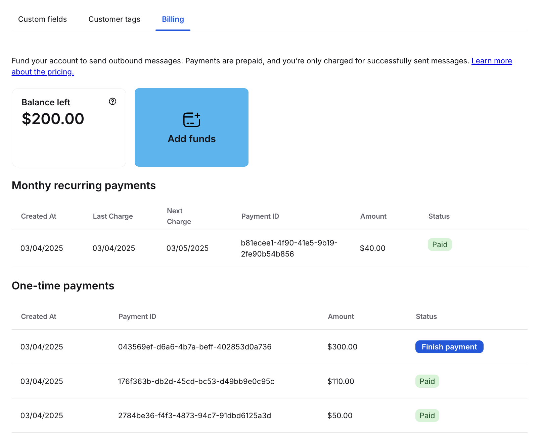This screenshot has height=442, width=542.
Task: Click Payment ID header in One-time payments
Action: (x=137, y=317)
